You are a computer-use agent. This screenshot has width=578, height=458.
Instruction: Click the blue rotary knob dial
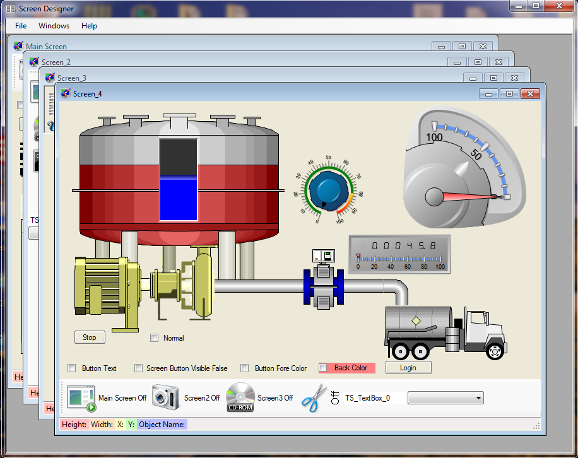[328, 190]
